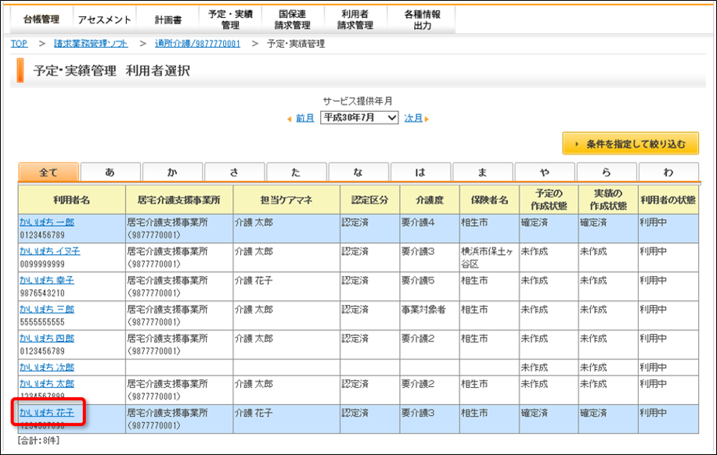
Task: Open user かいぽち 一郎
Action: [47, 222]
